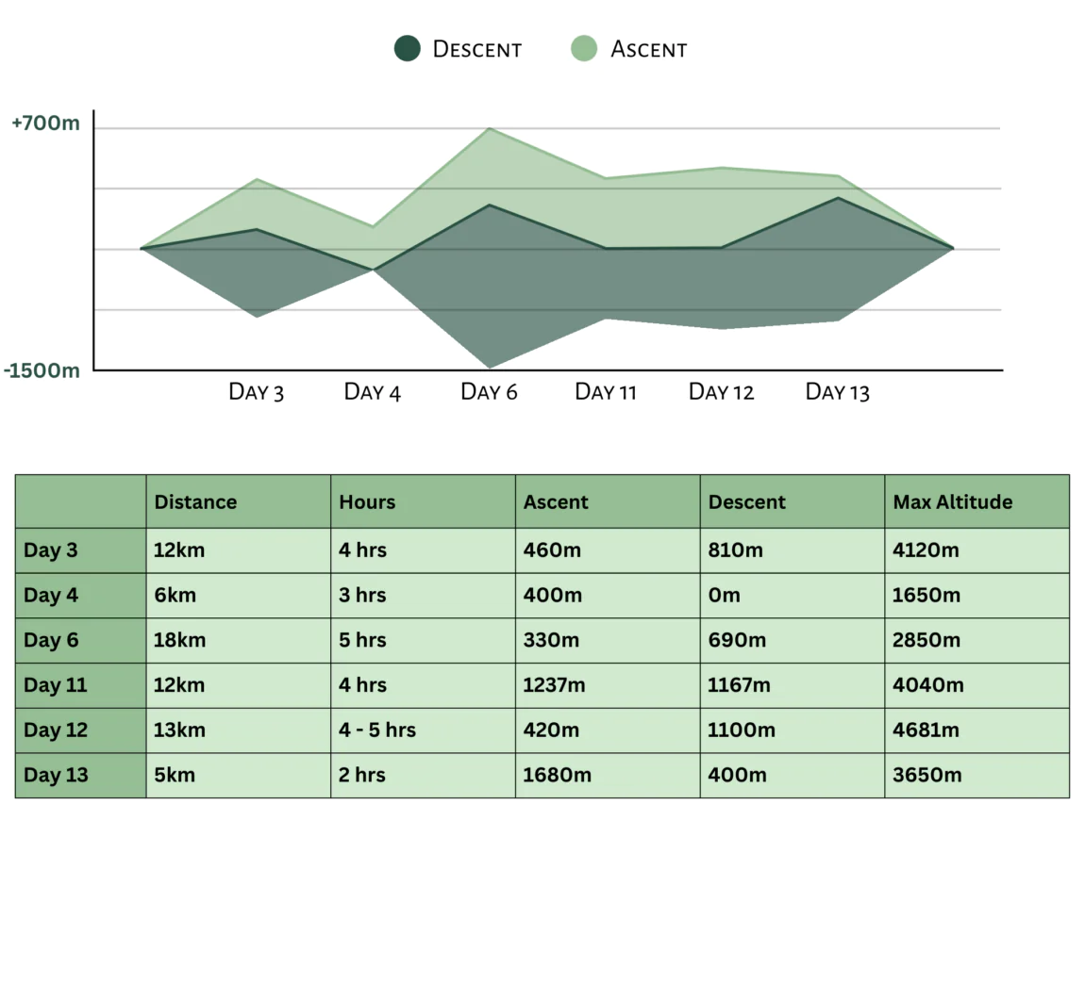
Task: Click the Descent column header in the table
Action: tap(793, 501)
